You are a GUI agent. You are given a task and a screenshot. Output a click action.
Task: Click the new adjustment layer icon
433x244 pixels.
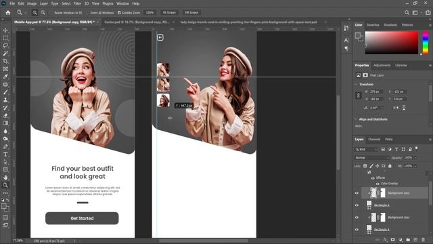click(x=401, y=239)
